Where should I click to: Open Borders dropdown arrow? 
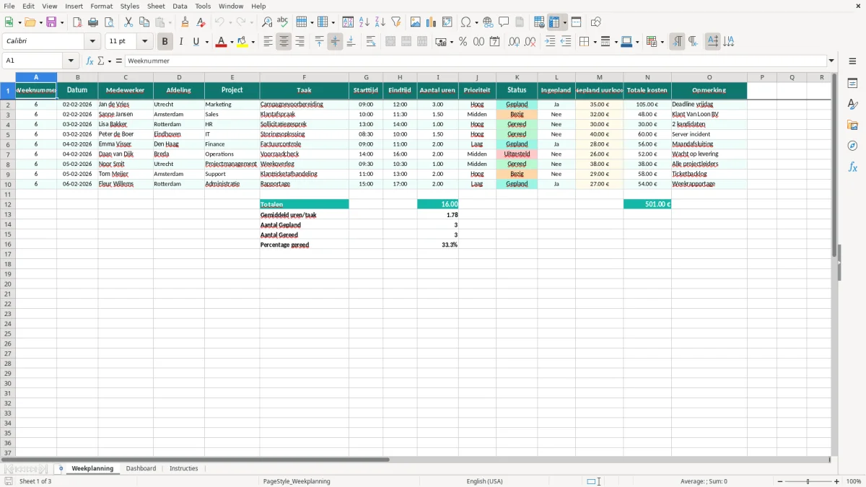594,42
